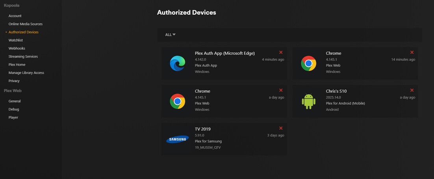
Task: Click the TV 2019 device name
Action: click(203, 129)
